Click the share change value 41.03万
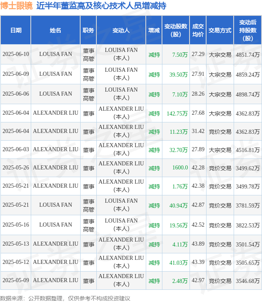The width and height of the screenshot is (262, 302). pos(179,263)
